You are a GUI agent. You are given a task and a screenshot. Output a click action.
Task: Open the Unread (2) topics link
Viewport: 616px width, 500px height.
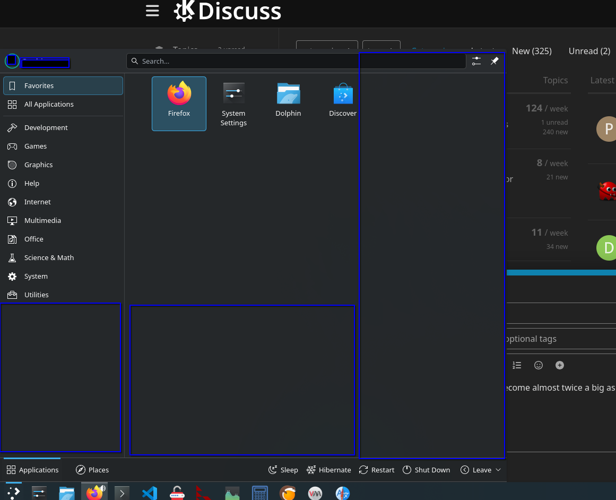point(589,51)
